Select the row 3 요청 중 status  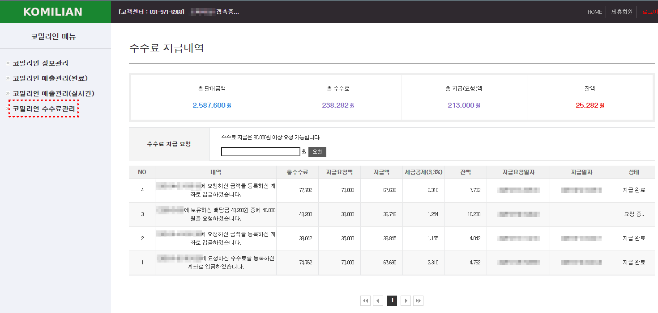pos(633,214)
